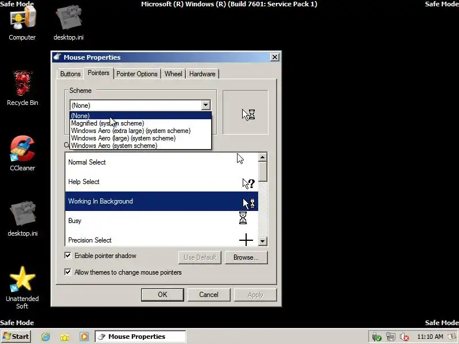This screenshot has width=459, height=344.
Task: Click the Mouse Properties taskbar button
Action: pos(140,337)
